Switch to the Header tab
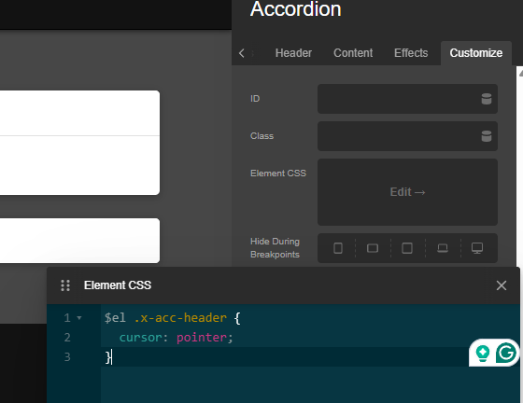The image size is (523, 403). (293, 53)
